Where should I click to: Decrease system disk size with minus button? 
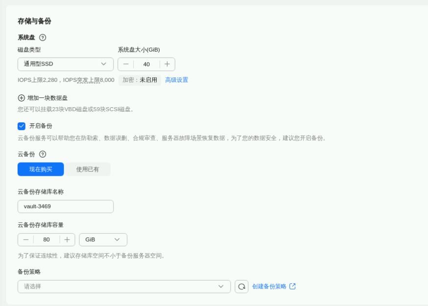126,64
